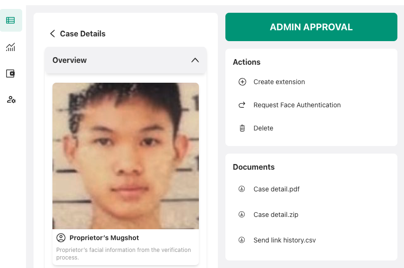This screenshot has height=268, width=404.
Task: Click the facial information description text
Action: coord(124,253)
